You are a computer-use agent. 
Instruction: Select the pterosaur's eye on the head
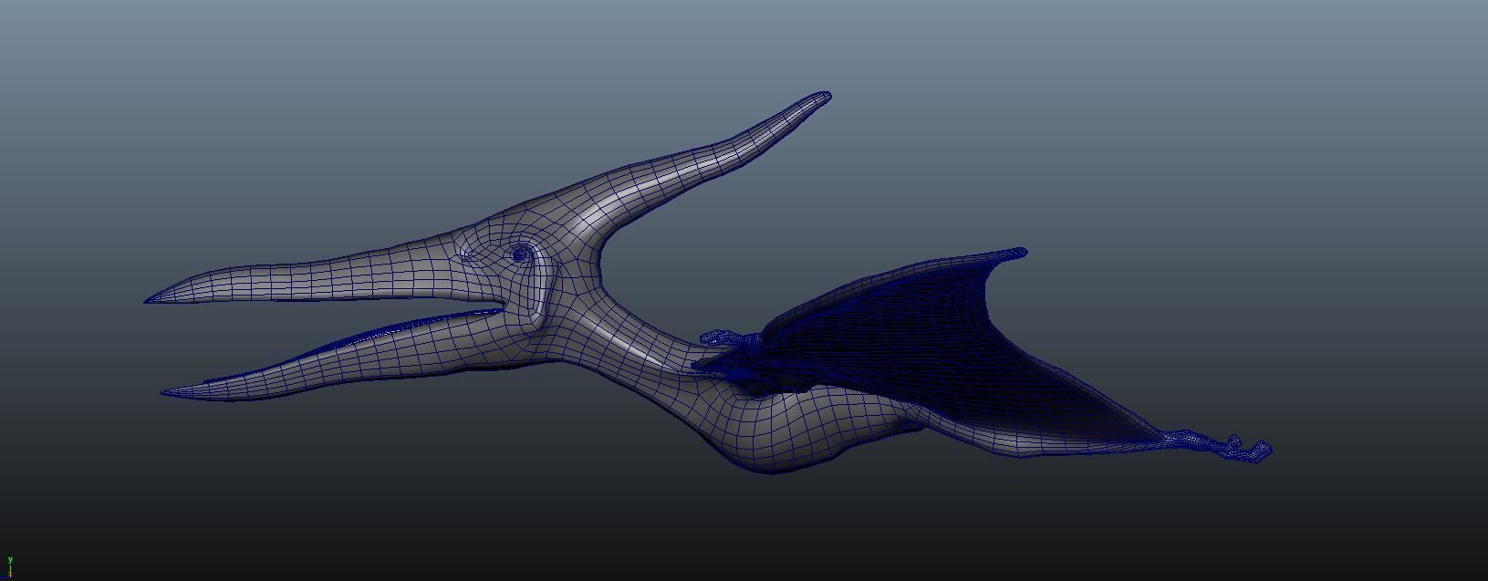pos(521,254)
